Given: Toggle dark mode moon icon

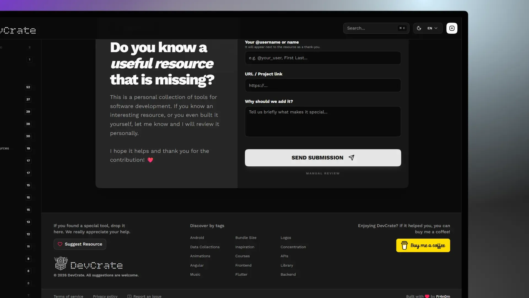Looking at the screenshot, I should 419,28.
